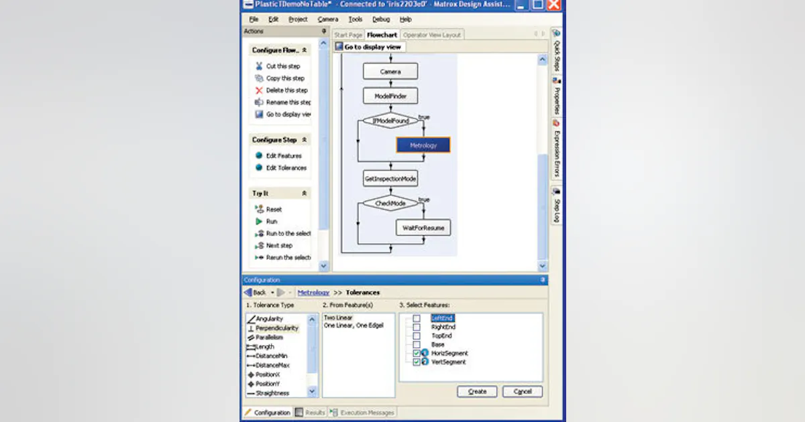
Task: Click the Cancel button
Action: (523, 392)
